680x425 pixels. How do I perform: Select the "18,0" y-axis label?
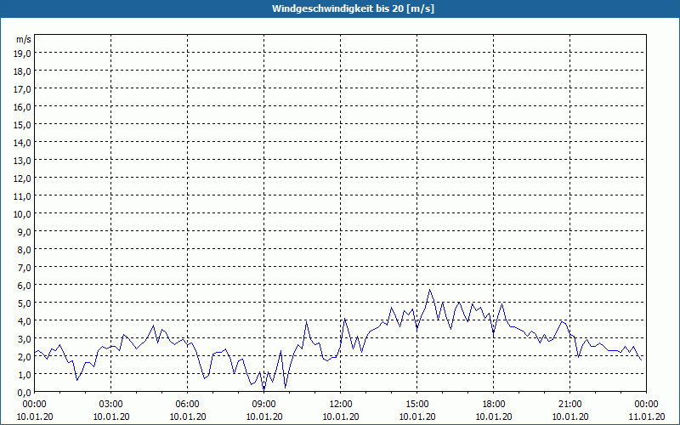tap(23, 71)
